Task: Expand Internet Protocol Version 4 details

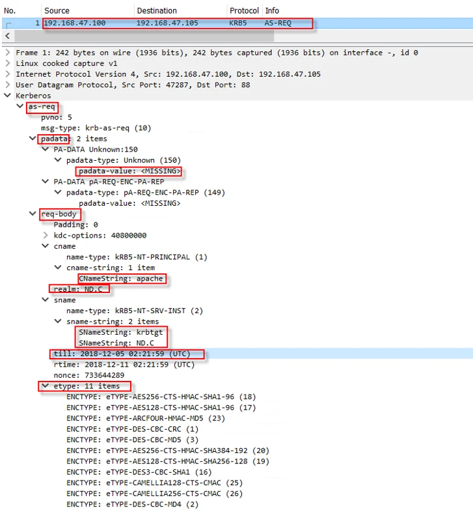Action: click(x=7, y=74)
